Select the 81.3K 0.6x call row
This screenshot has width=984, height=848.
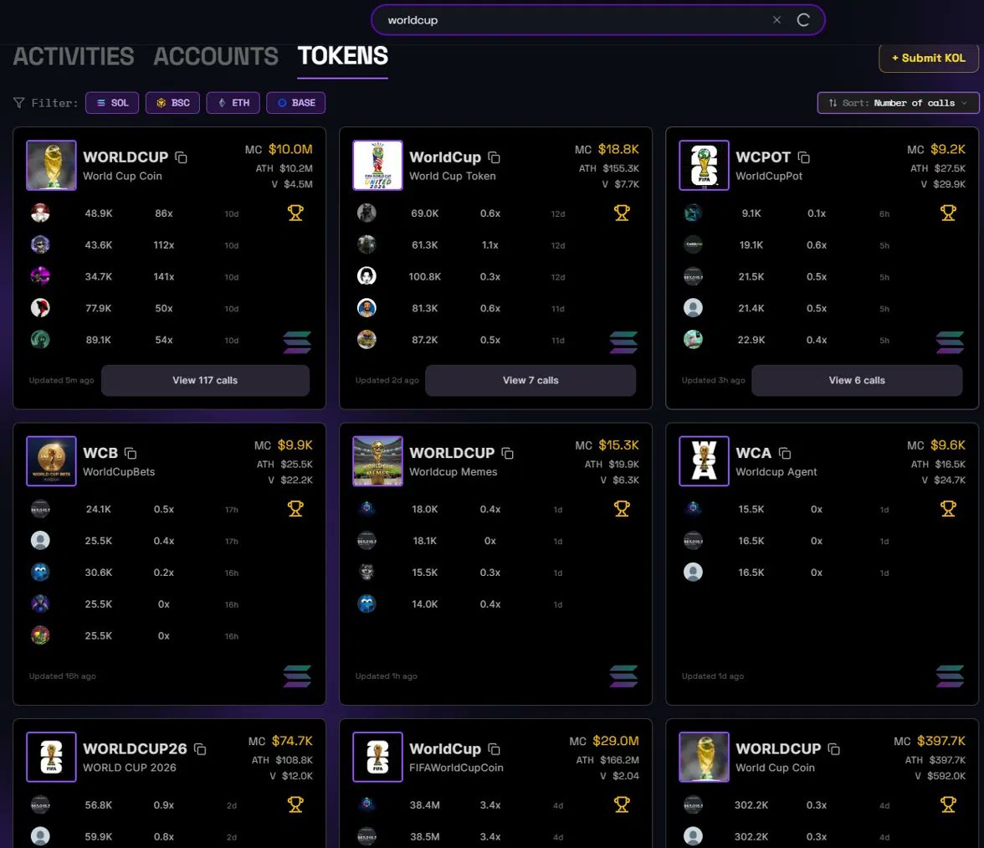495,308
